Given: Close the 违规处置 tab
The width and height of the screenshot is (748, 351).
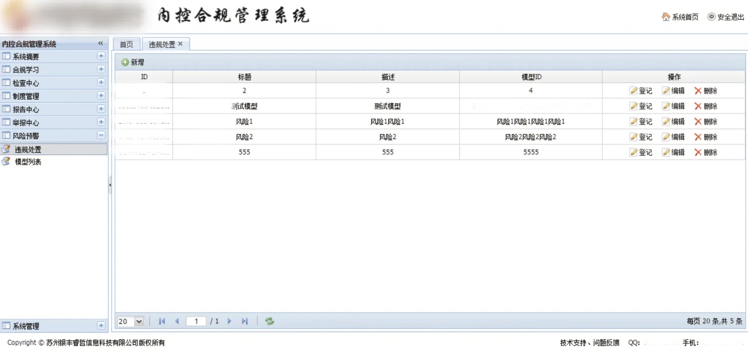Looking at the screenshot, I should (180, 44).
